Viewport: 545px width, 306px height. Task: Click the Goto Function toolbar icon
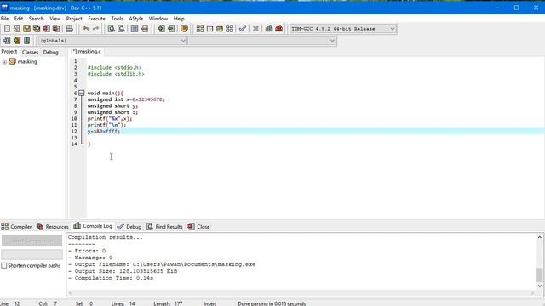(135, 28)
